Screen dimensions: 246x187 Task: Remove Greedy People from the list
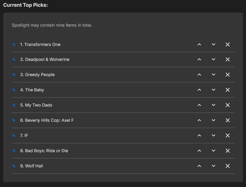click(228, 75)
